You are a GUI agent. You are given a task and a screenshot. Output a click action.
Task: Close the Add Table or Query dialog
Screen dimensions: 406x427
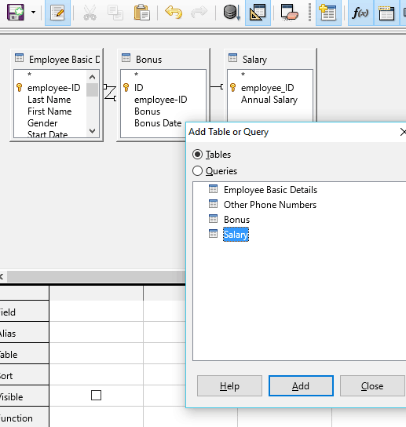pos(403,132)
